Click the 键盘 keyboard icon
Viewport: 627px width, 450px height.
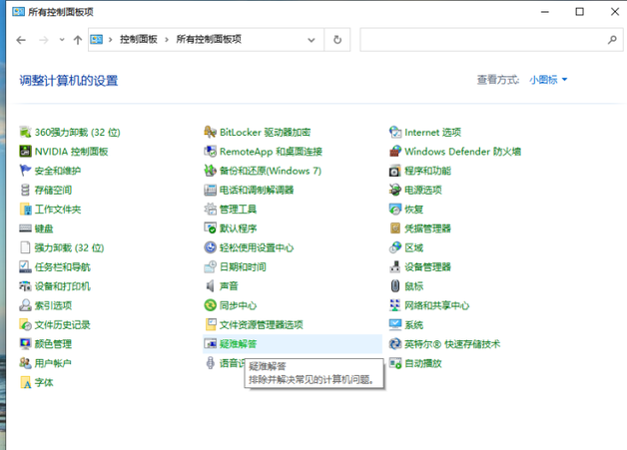[x=25, y=228]
